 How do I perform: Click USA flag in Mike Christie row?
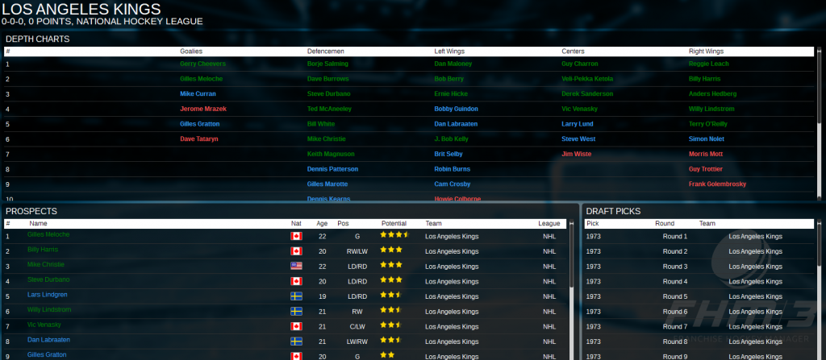[x=296, y=267]
